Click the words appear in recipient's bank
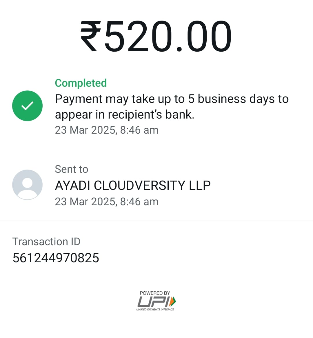Viewport: 313px width, 338px height. [x=125, y=115]
